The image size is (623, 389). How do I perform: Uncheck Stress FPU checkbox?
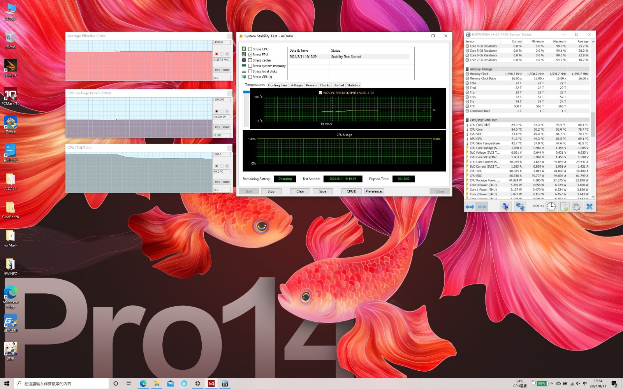coord(250,54)
